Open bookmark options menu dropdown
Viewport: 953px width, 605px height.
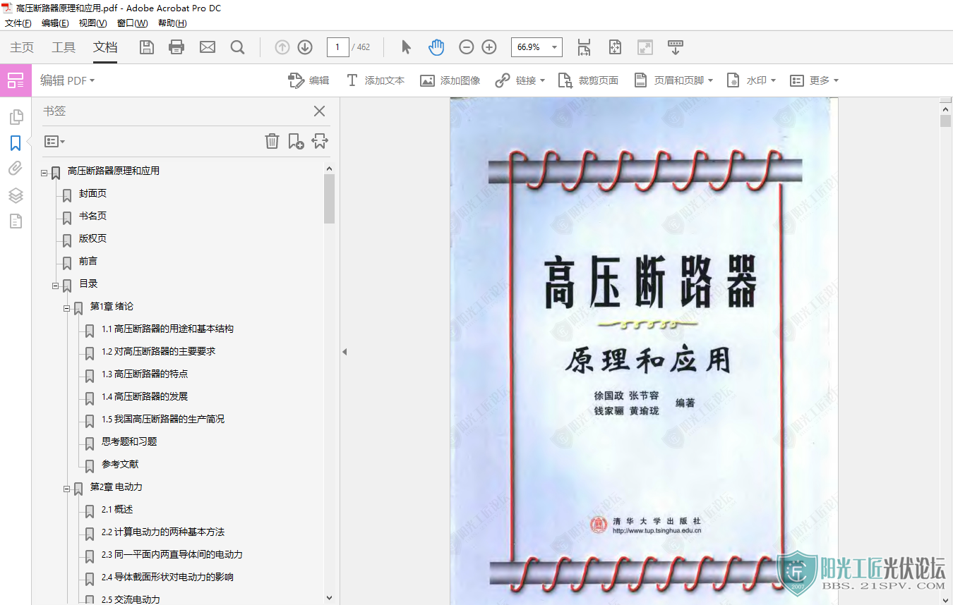pyautogui.click(x=54, y=142)
